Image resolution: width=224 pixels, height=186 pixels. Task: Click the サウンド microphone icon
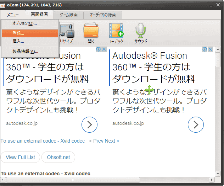[141, 30]
